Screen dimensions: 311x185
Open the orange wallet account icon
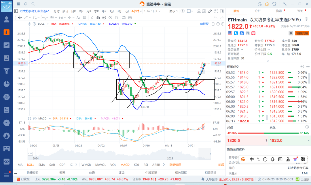[x=267, y=4]
